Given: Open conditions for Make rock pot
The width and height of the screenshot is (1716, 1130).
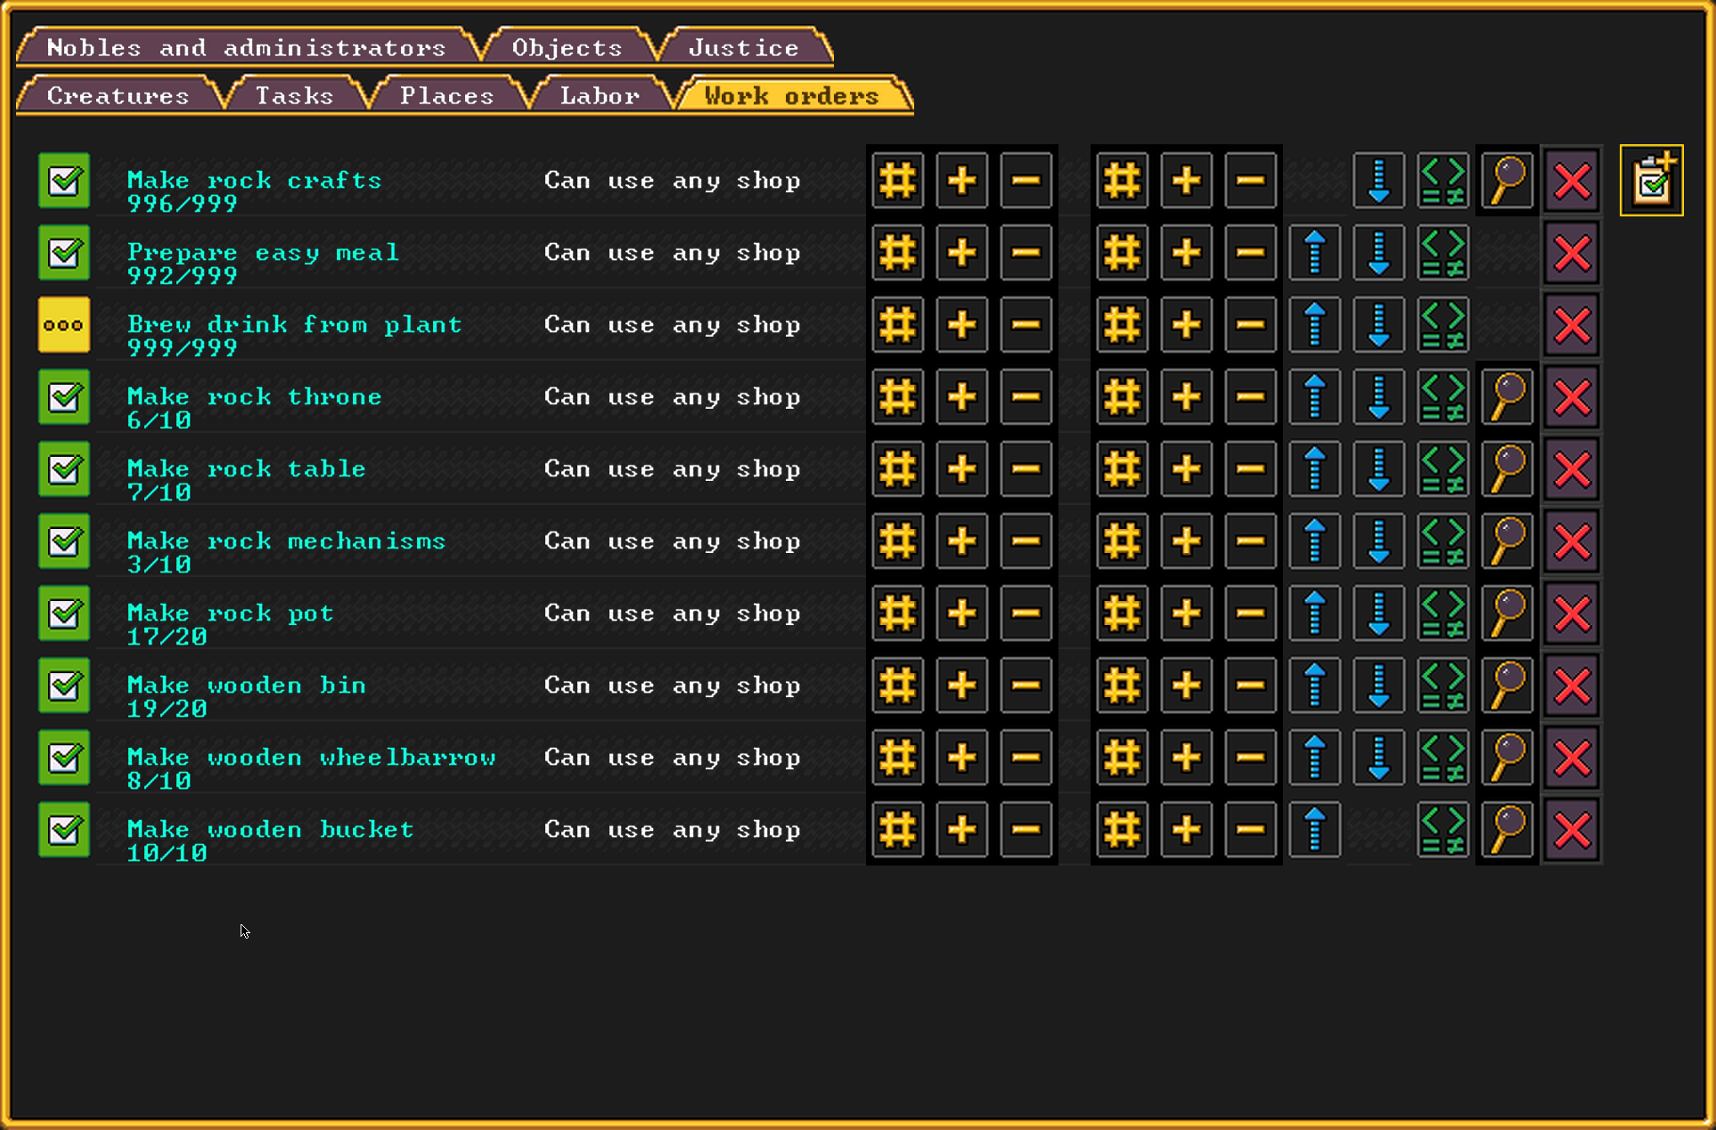Looking at the screenshot, I should (x=1443, y=614).
